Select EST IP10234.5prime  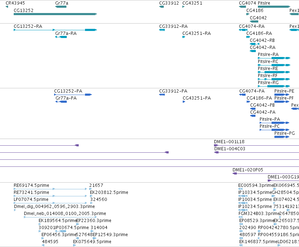coord(242,210)
